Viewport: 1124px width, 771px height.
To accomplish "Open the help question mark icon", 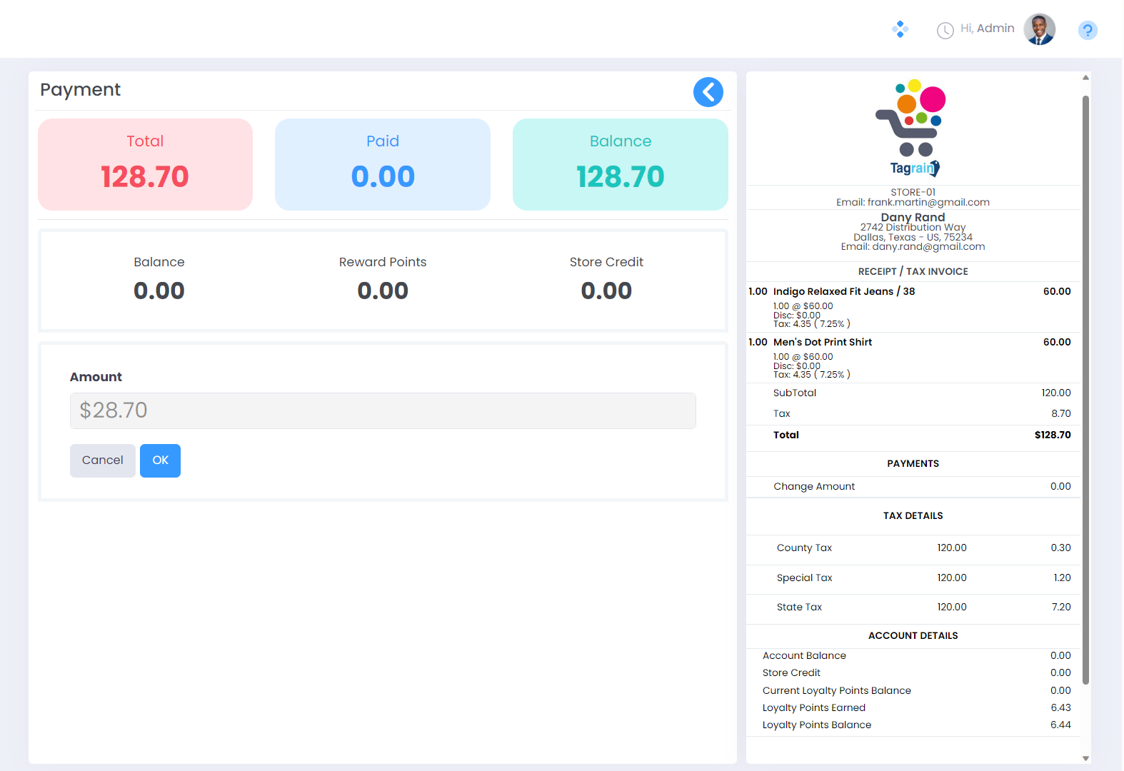I will point(1087,30).
